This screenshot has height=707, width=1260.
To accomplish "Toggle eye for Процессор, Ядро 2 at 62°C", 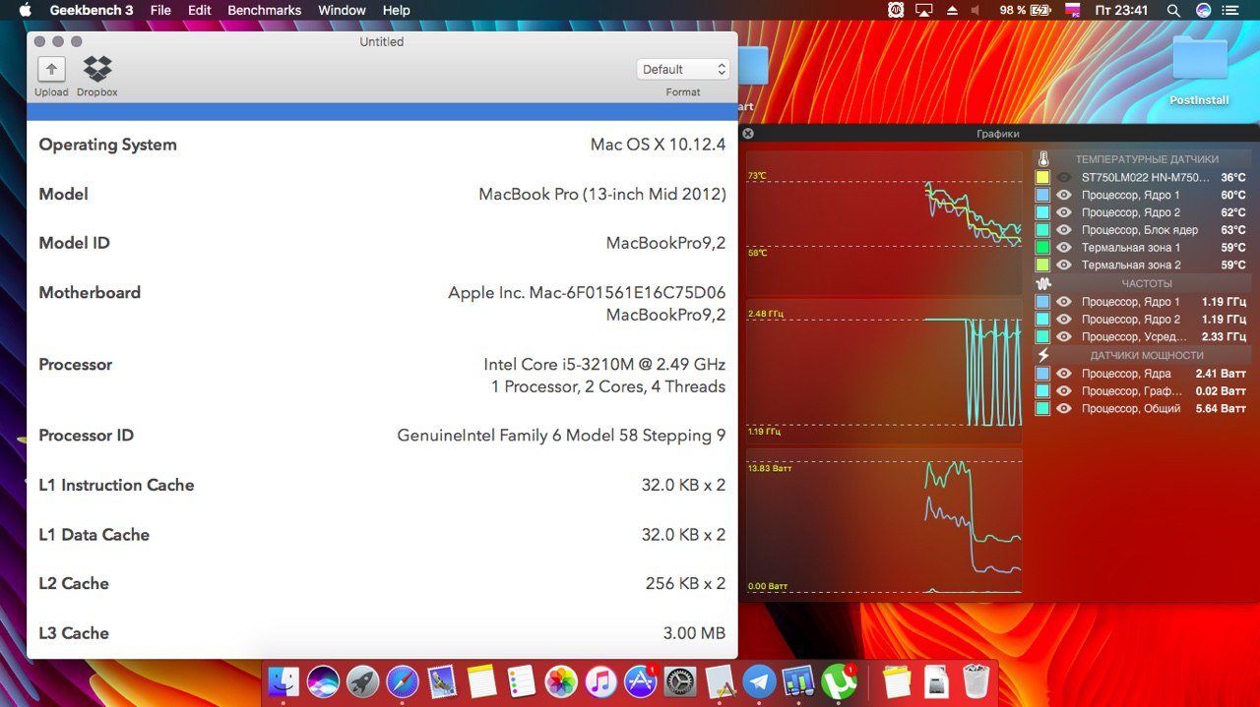I will [1064, 212].
